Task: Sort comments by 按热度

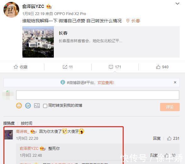Action: [x=9, y=123]
